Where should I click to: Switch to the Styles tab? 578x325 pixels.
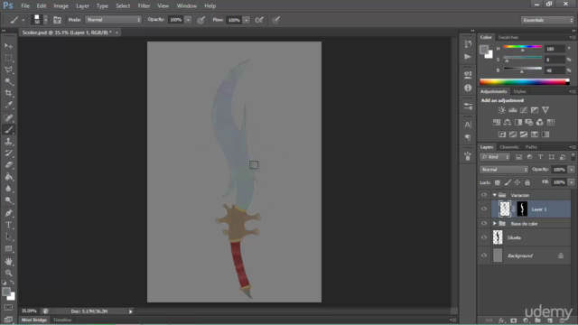[519, 91]
